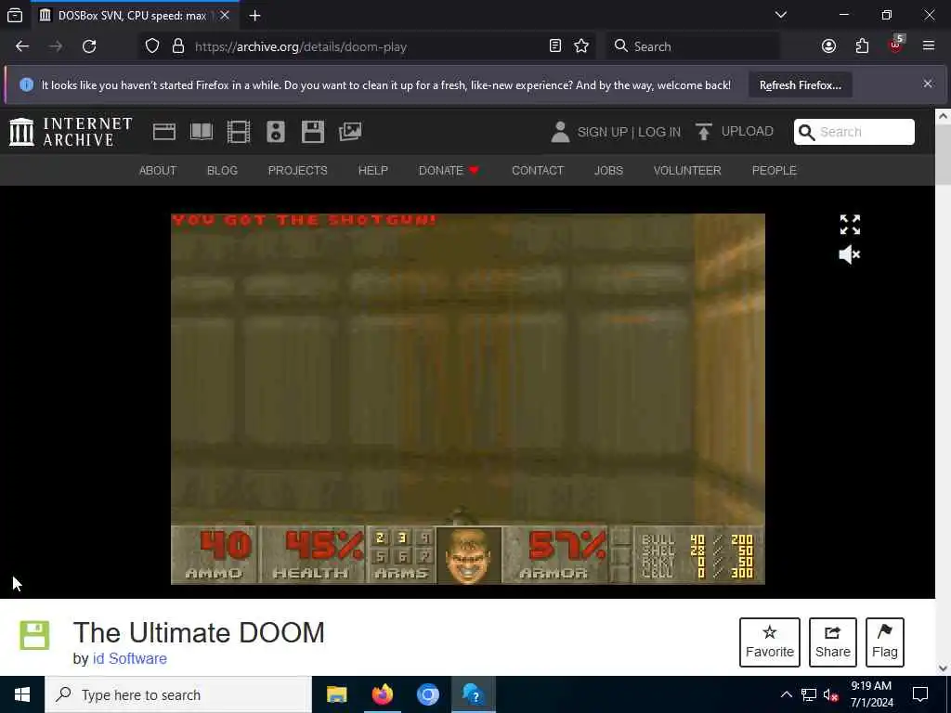Open the HELP menu item

[373, 171]
